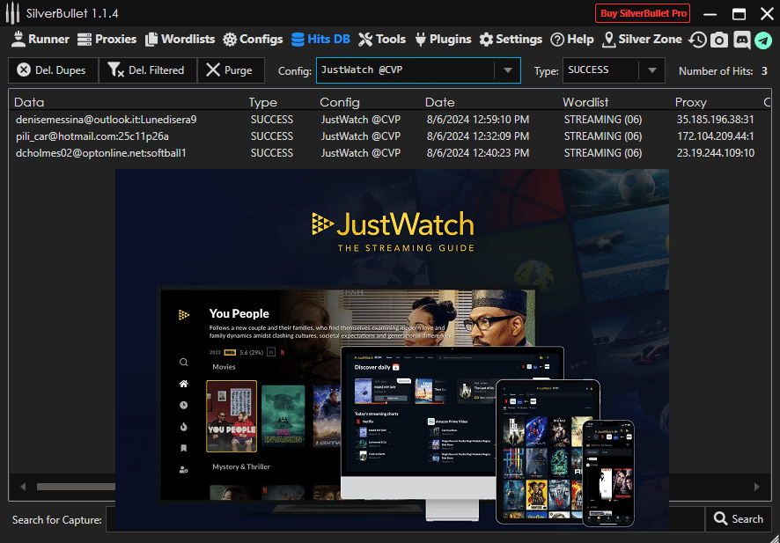Open the Proxies tab

107,40
